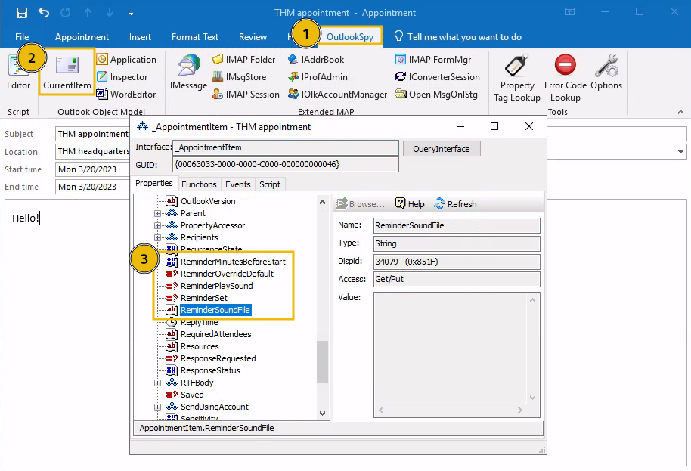Open the OutlookSpy ribbon tab

350,36
